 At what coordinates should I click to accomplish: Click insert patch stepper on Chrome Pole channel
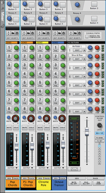tap(40, 33)
